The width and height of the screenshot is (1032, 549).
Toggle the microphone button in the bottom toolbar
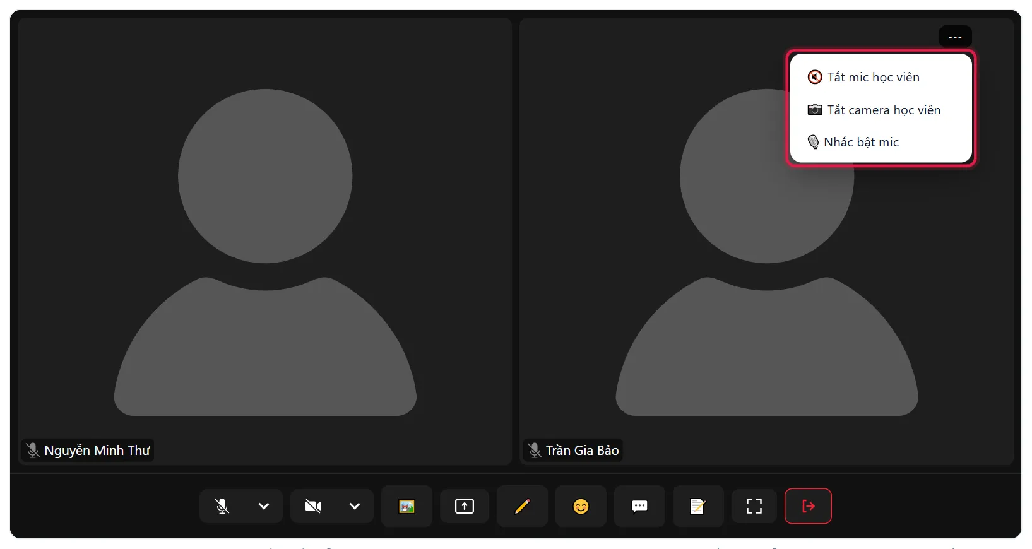(222, 506)
